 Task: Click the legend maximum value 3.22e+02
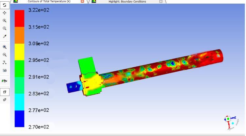(39, 10)
